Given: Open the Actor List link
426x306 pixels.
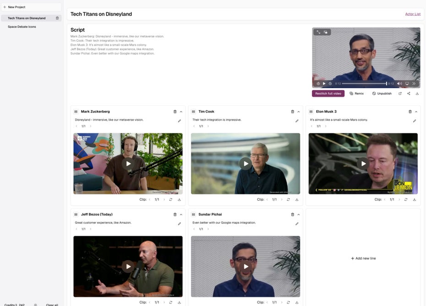Looking at the screenshot, I should (x=413, y=14).
